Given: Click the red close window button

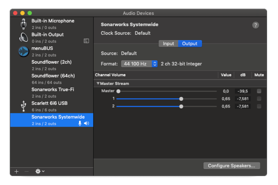Looking at the screenshot, I should 15,13.
